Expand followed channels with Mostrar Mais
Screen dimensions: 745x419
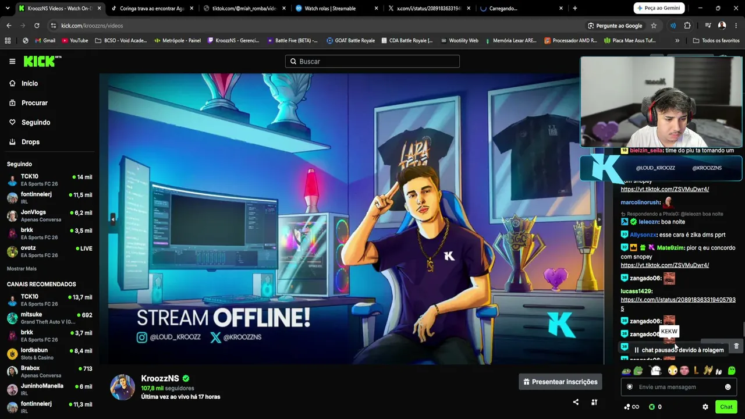22,269
